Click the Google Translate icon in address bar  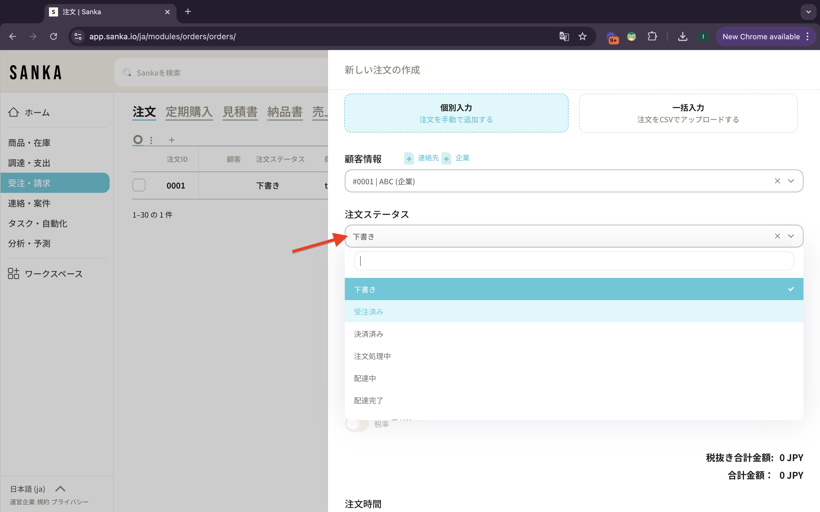(564, 37)
